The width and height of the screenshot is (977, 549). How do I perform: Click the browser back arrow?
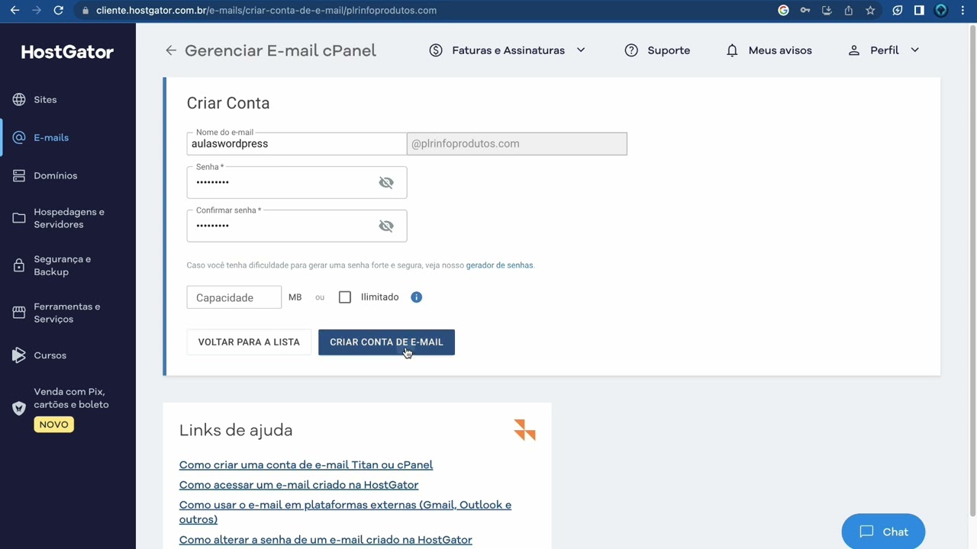click(x=15, y=11)
